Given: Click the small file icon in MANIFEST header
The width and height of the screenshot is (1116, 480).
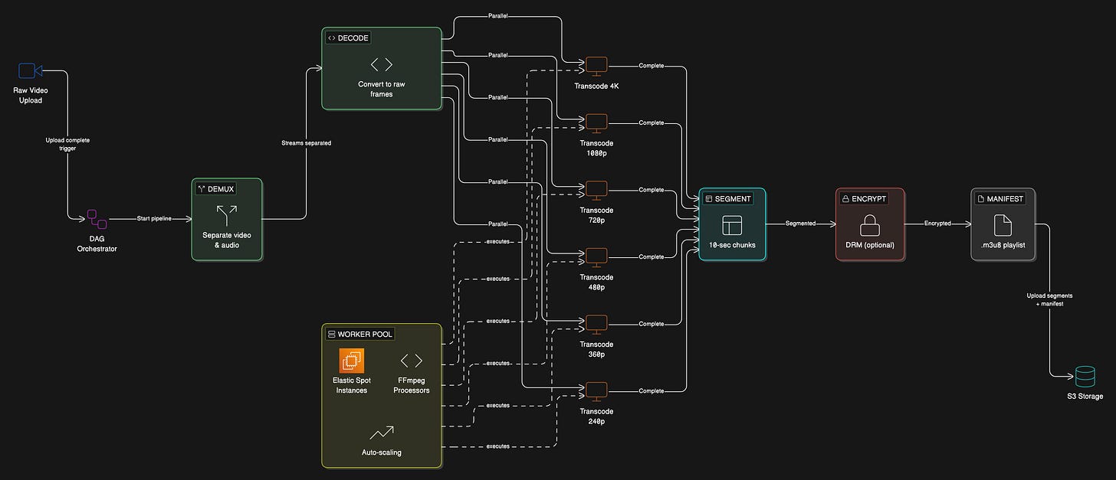Looking at the screenshot, I should coord(982,198).
